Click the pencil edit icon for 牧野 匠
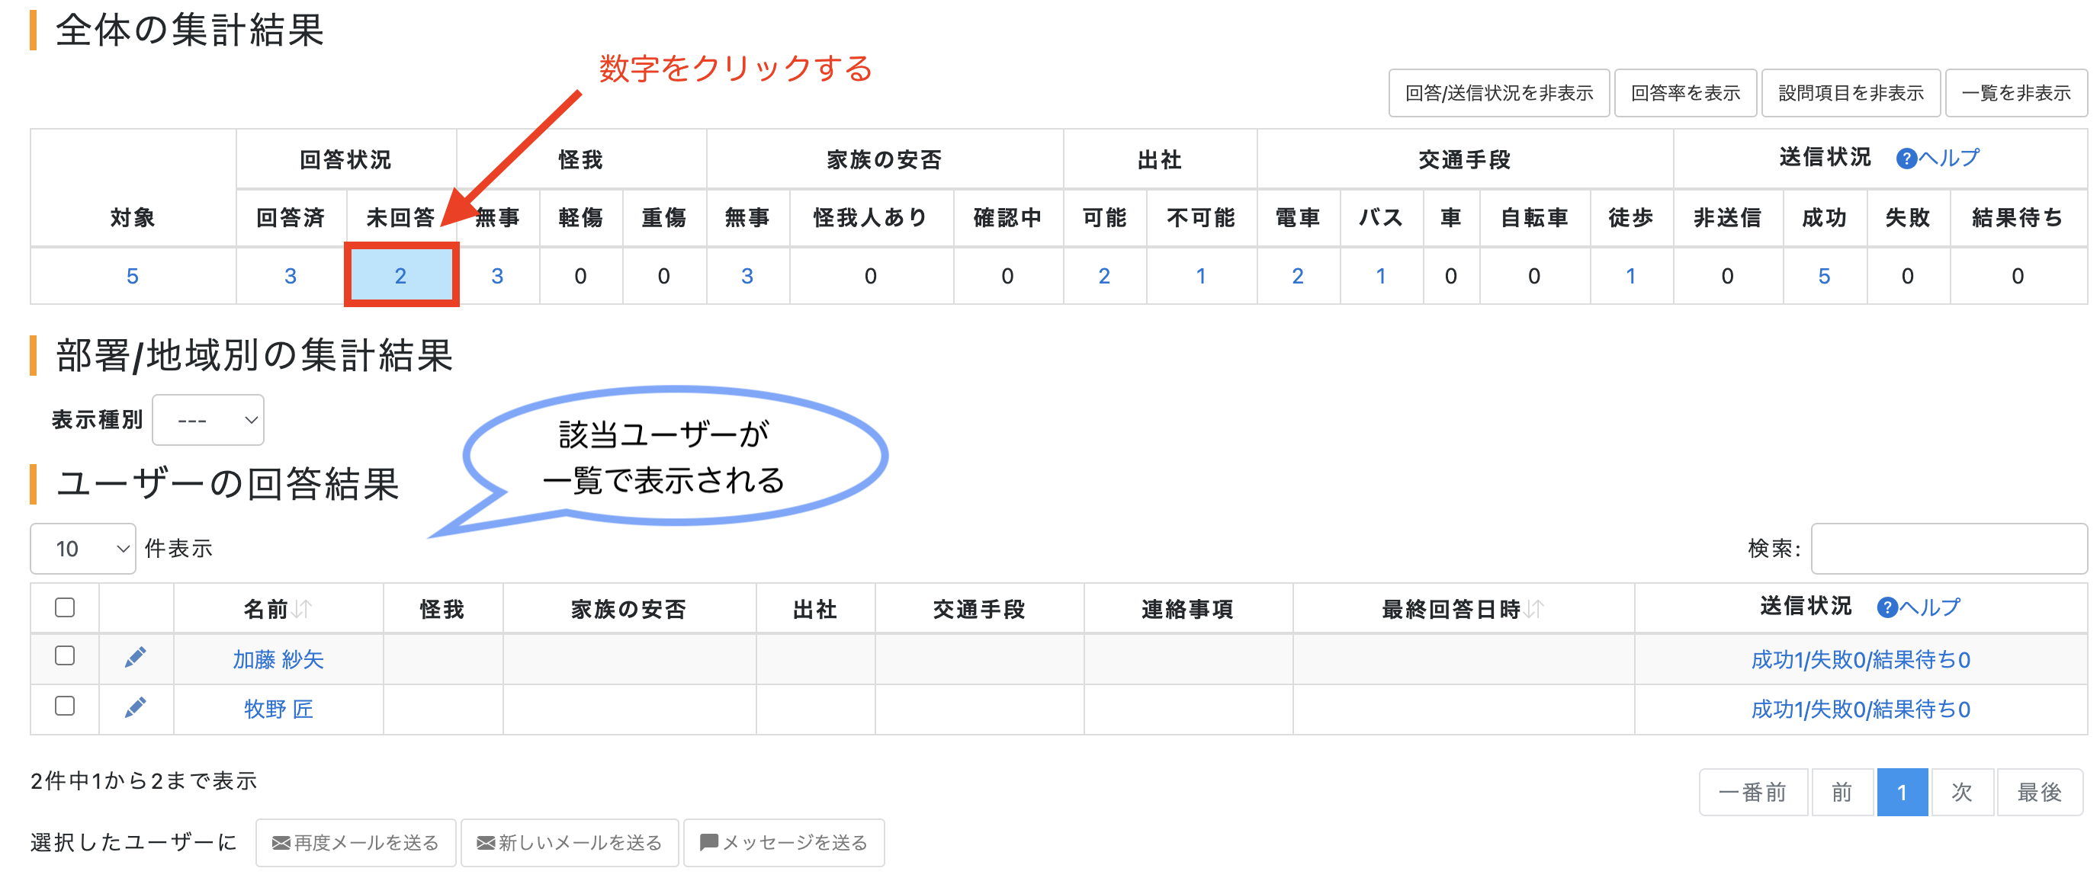 (135, 706)
